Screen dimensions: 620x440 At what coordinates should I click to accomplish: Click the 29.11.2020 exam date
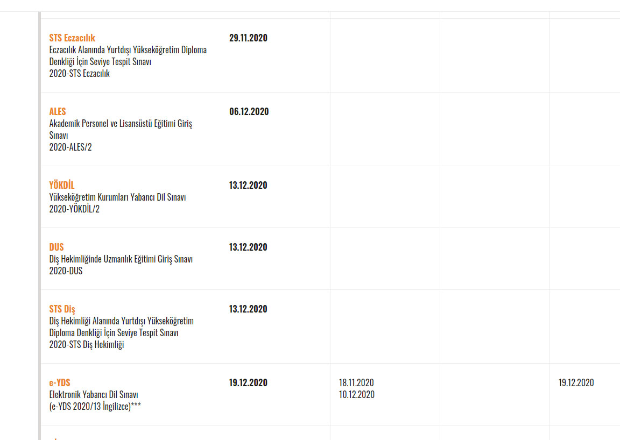click(x=248, y=38)
